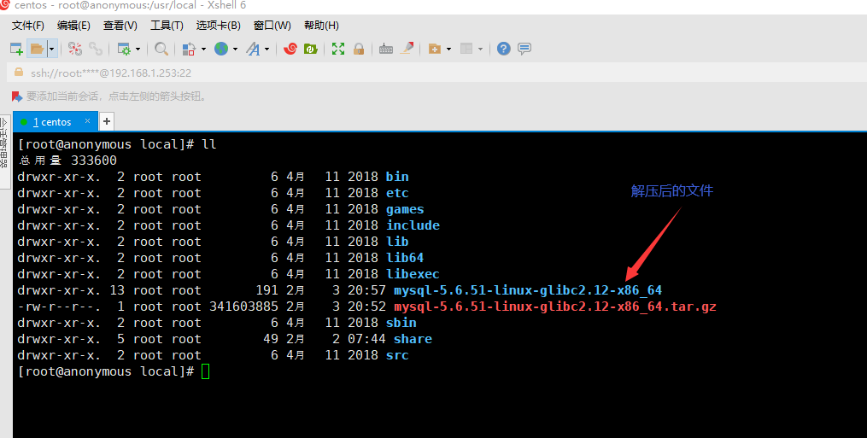Image resolution: width=867 pixels, height=438 pixels.
Task: Click the highlighter pen icon
Action: (x=407, y=49)
